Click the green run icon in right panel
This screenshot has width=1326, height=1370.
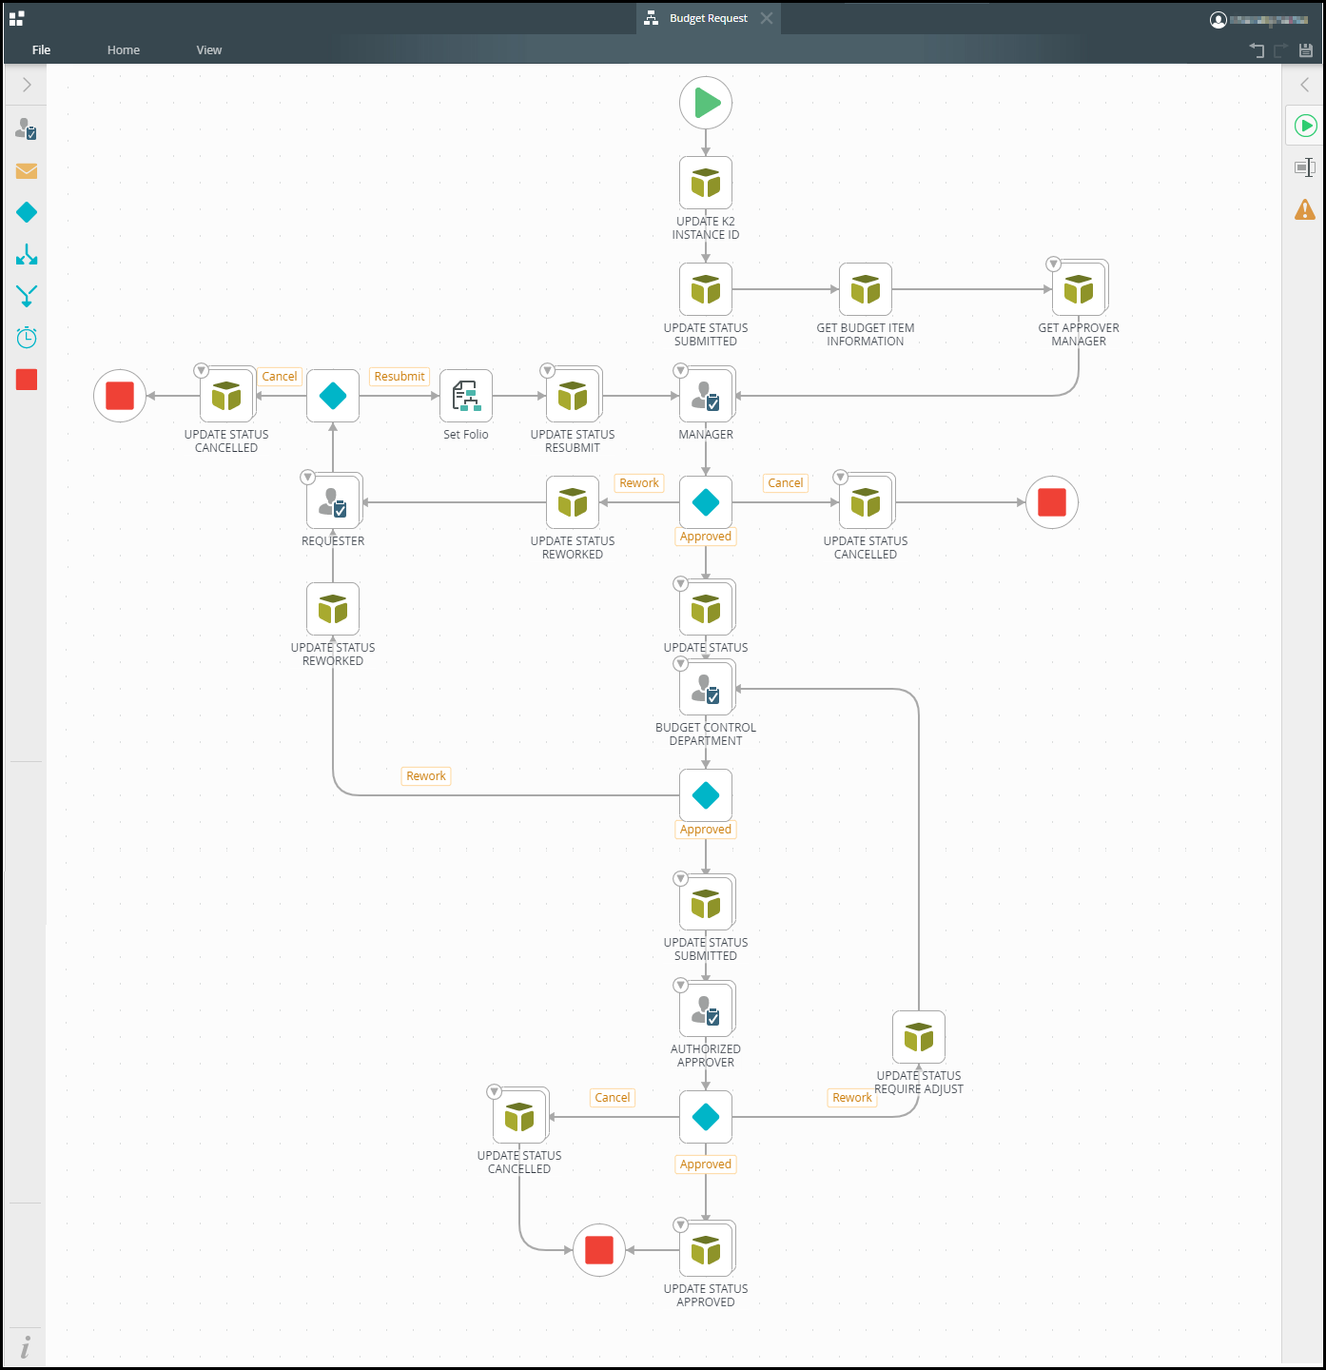pos(1306,126)
